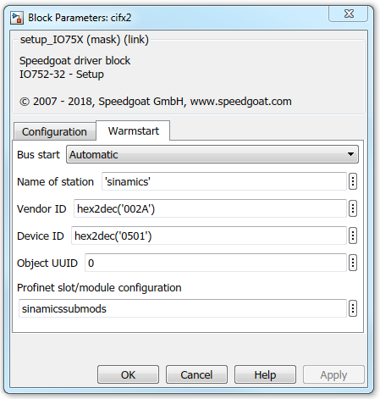
Task: Open the Object UUID three-dot options button
Action: click(x=353, y=263)
